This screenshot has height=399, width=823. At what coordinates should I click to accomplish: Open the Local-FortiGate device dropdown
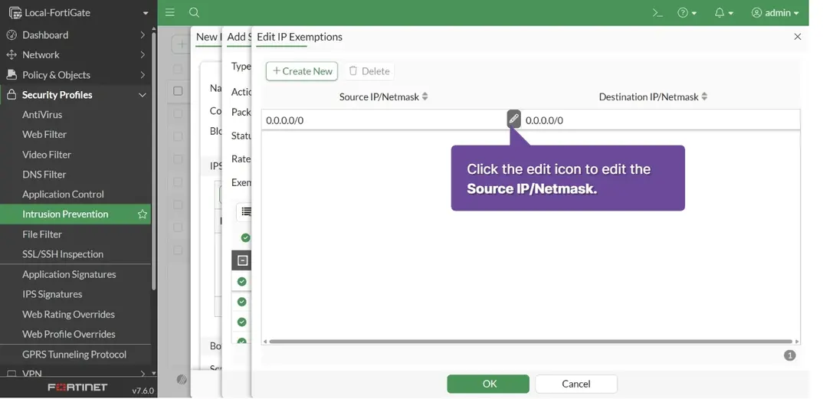pos(146,13)
